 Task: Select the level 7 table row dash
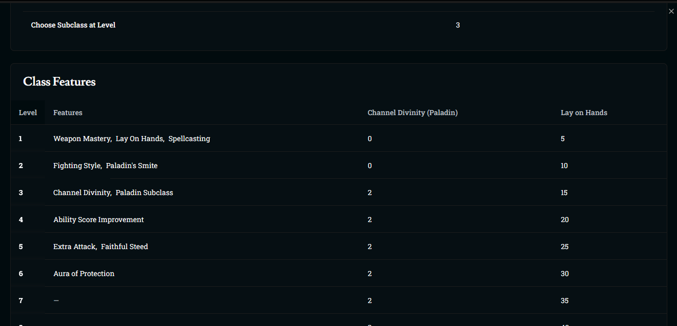tap(56, 301)
